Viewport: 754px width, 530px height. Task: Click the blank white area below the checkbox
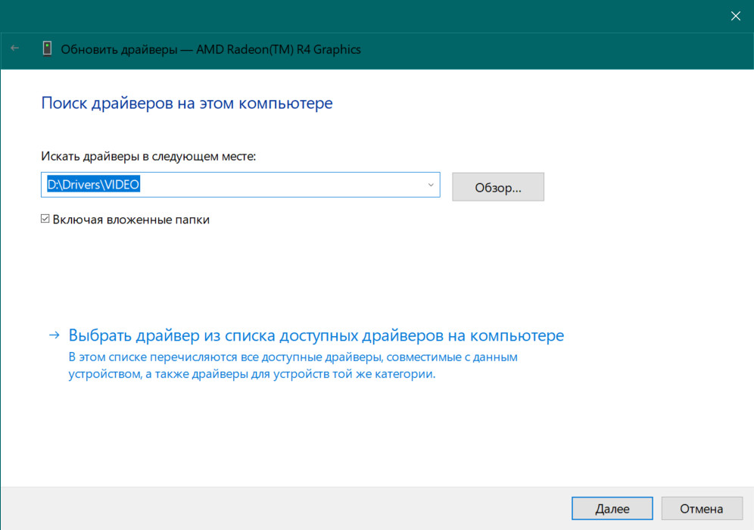pyautogui.click(x=303, y=273)
